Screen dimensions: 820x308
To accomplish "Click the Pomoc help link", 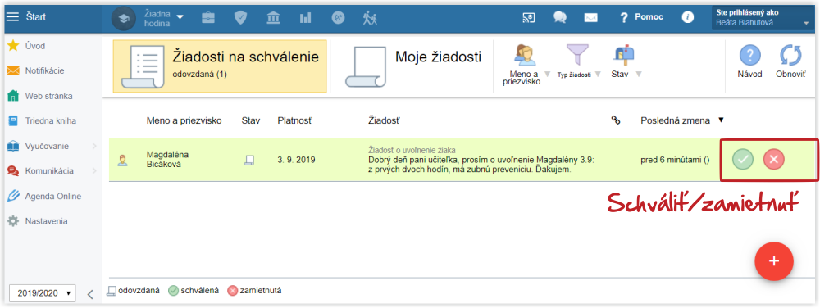I will pos(642,17).
